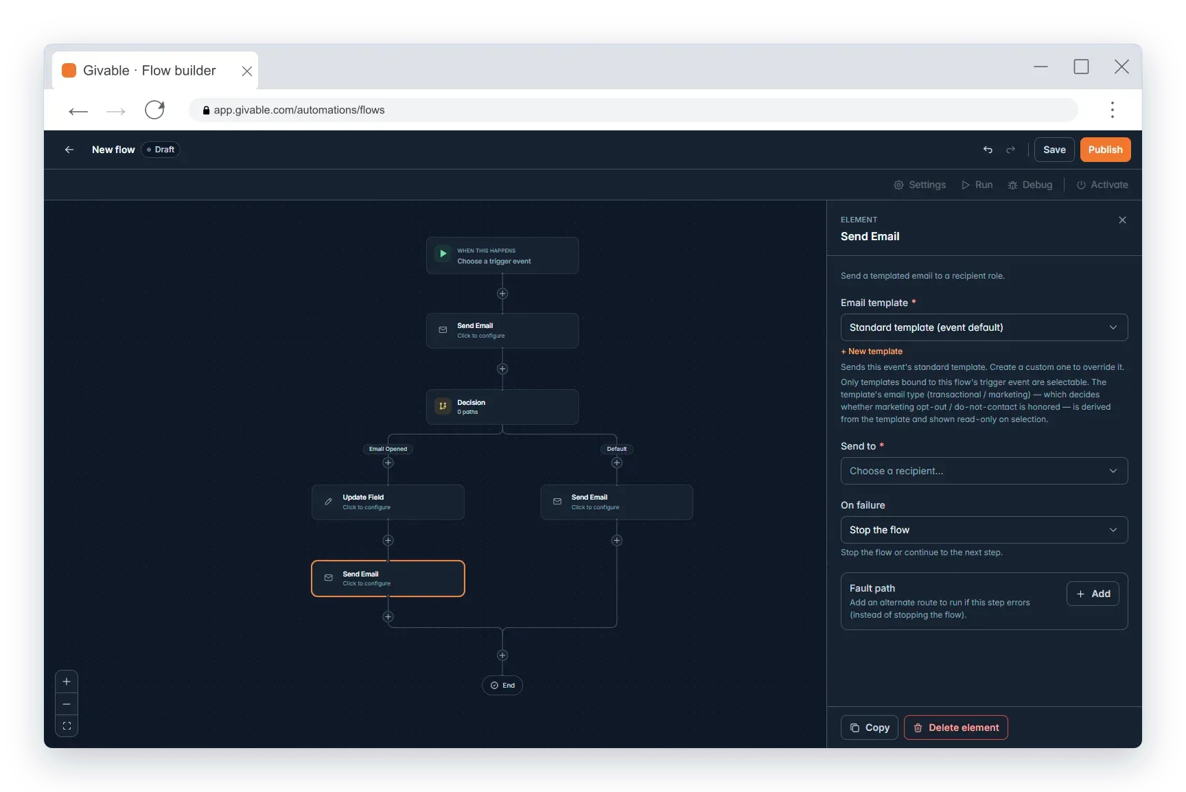Zoom in on the canvas

click(67, 682)
